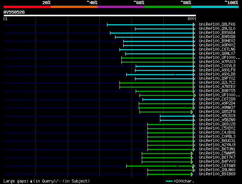Viewport: 242px width, 184px height.
Task: Open hit label UniRef100_Q8LFK6
Action: [x=217, y=24]
